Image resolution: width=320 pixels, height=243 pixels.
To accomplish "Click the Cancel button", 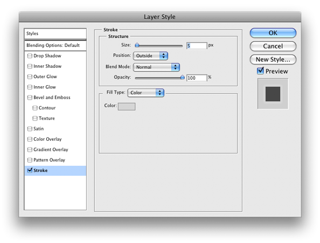I will click(273, 46).
